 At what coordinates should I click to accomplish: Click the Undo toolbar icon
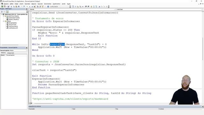point(22,6)
